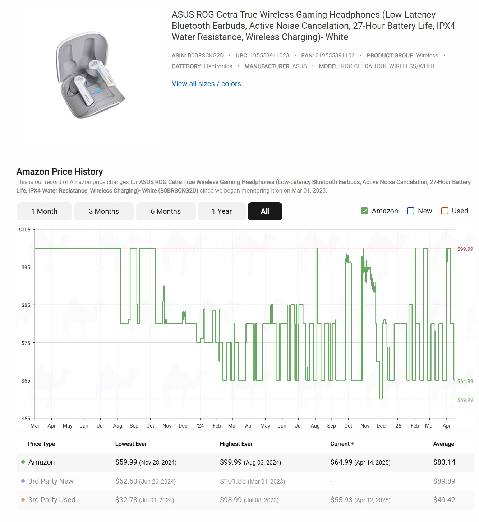Click the $59.99 lowest price chart label
Image resolution: width=479 pixels, height=522 pixels.
pyautogui.click(x=465, y=400)
